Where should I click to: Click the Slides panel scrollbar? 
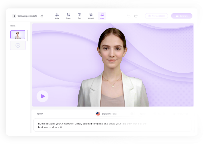click(27, 36)
